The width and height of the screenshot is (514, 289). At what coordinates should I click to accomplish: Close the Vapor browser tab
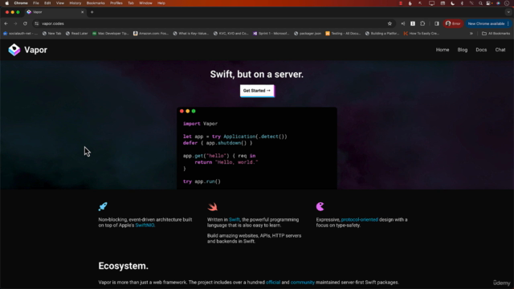[x=82, y=12]
